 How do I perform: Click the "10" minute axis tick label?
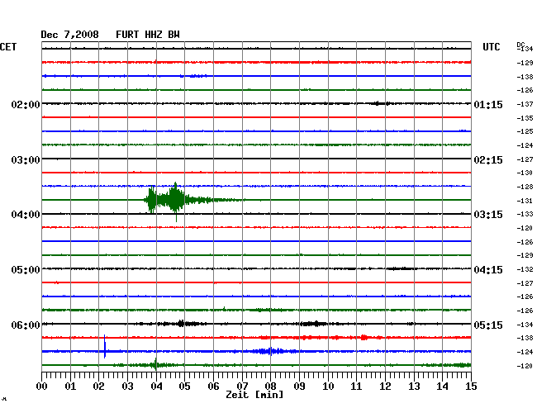click(x=328, y=387)
